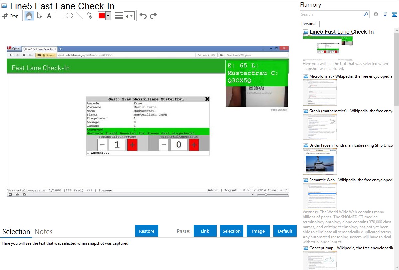Select the Line5 Fast Lane Besuch browser tab
399x270 pixels.
(x=39, y=49)
